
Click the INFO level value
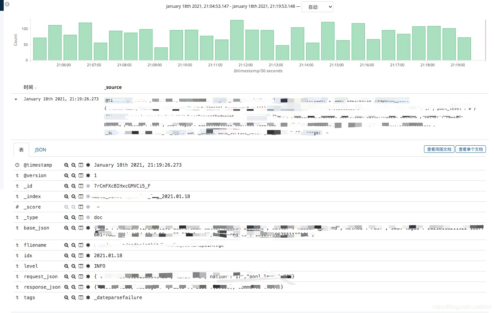(x=100, y=266)
